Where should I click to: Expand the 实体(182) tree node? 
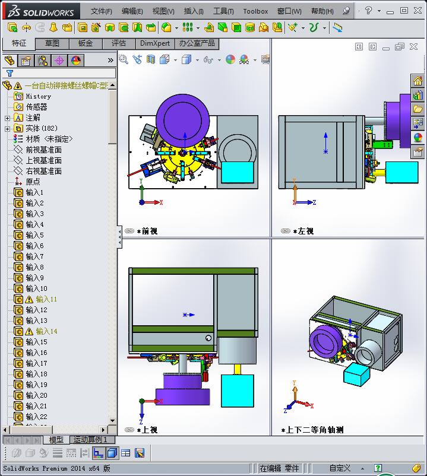pos(8,129)
